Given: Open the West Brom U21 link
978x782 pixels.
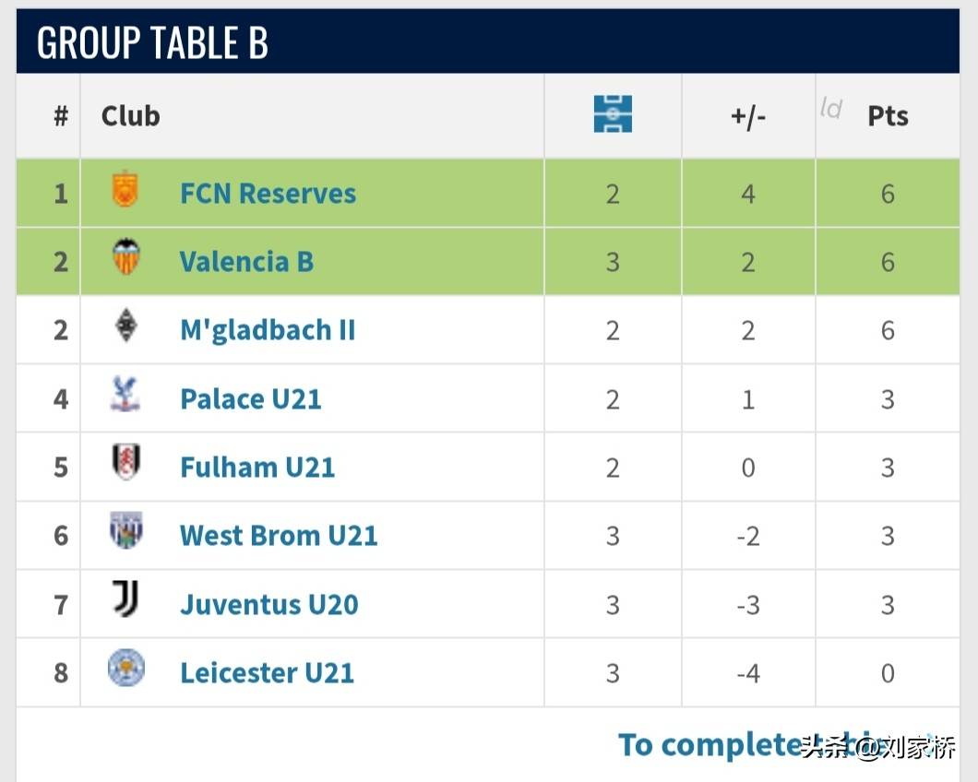Looking at the screenshot, I should [279, 536].
